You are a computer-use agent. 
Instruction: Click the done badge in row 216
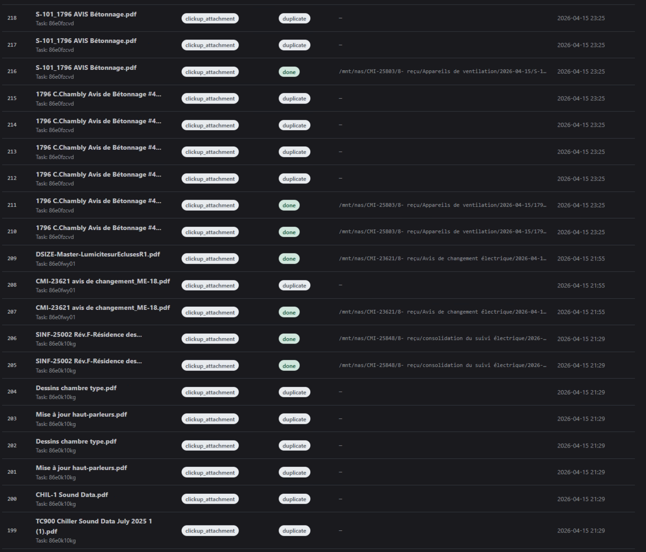point(289,72)
